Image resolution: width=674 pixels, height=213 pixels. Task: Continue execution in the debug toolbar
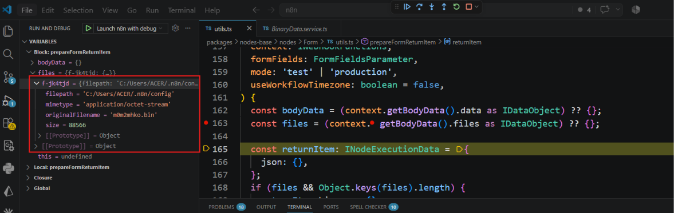click(407, 7)
